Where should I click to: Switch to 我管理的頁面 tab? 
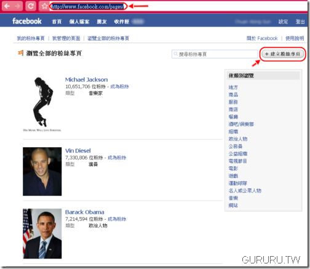click(66, 38)
